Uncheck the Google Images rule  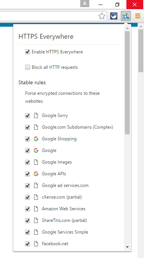pyautogui.click(x=27, y=162)
